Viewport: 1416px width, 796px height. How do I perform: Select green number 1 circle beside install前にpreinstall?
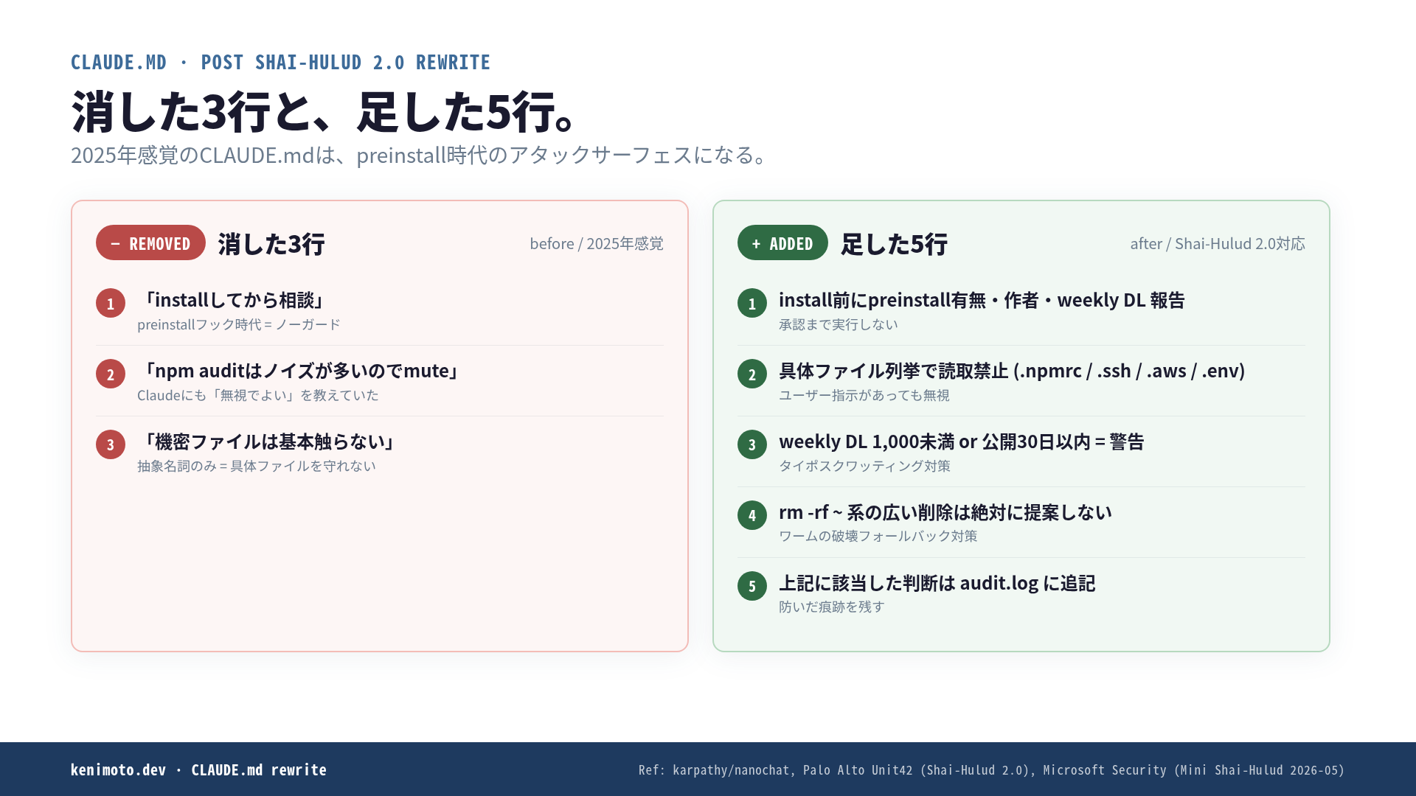click(752, 303)
